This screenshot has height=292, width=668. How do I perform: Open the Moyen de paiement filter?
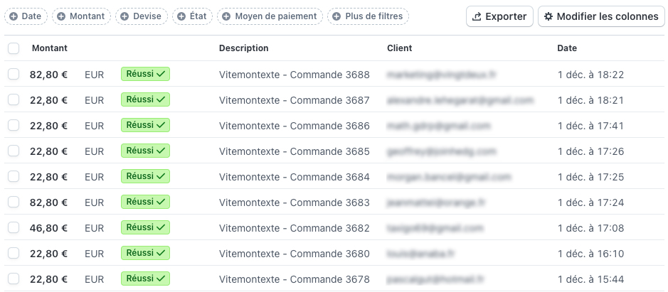tap(270, 16)
